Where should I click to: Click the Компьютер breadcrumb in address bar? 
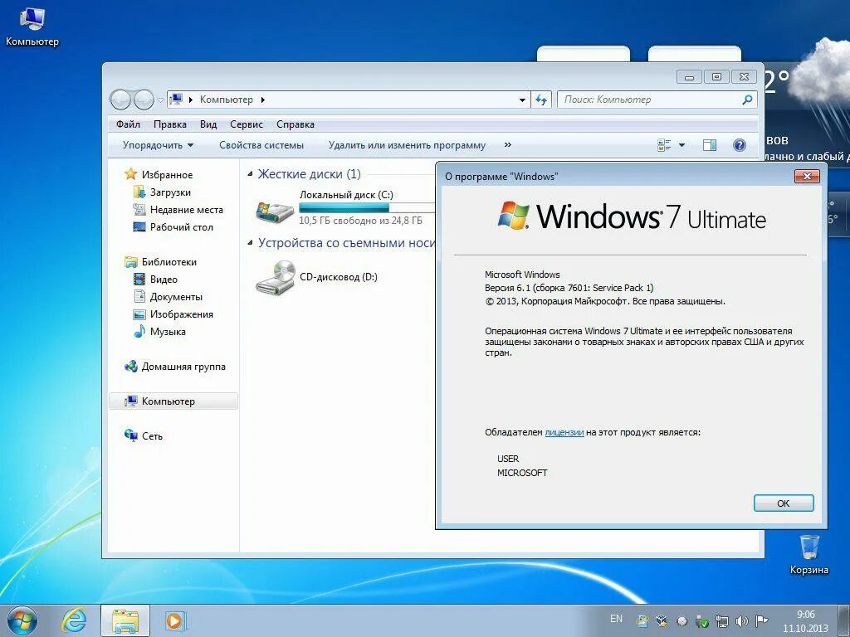coord(226,100)
